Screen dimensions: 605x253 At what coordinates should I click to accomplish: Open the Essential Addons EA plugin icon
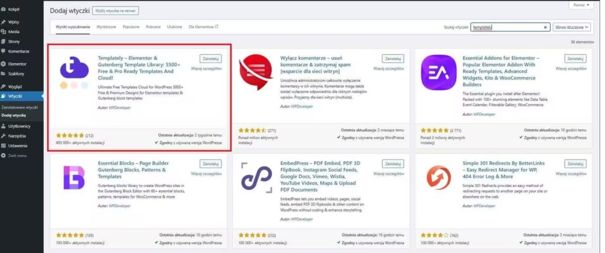pos(439,72)
